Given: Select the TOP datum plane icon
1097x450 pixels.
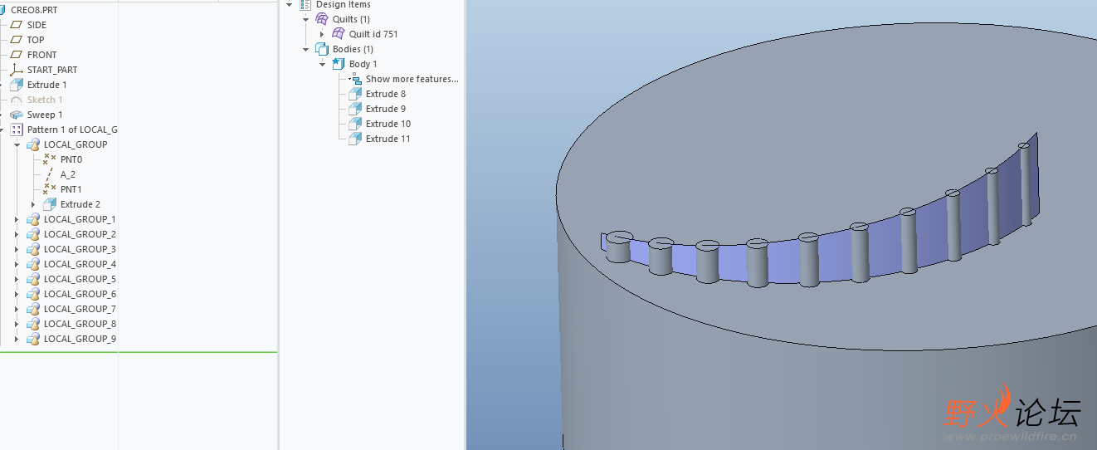Looking at the screenshot, I should pos(16,40).
